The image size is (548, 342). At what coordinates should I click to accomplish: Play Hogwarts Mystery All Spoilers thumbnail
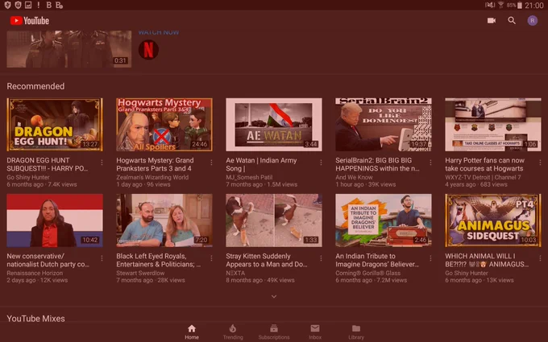click(x=164, y=125)
